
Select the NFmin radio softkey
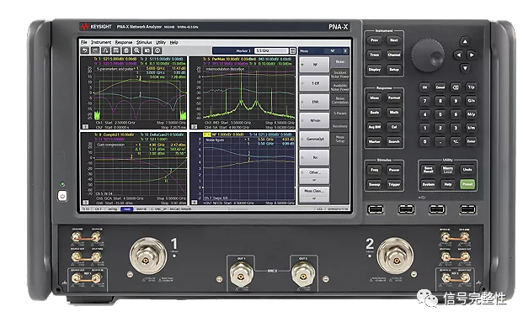pyautogui.click(x=314, y=120)
